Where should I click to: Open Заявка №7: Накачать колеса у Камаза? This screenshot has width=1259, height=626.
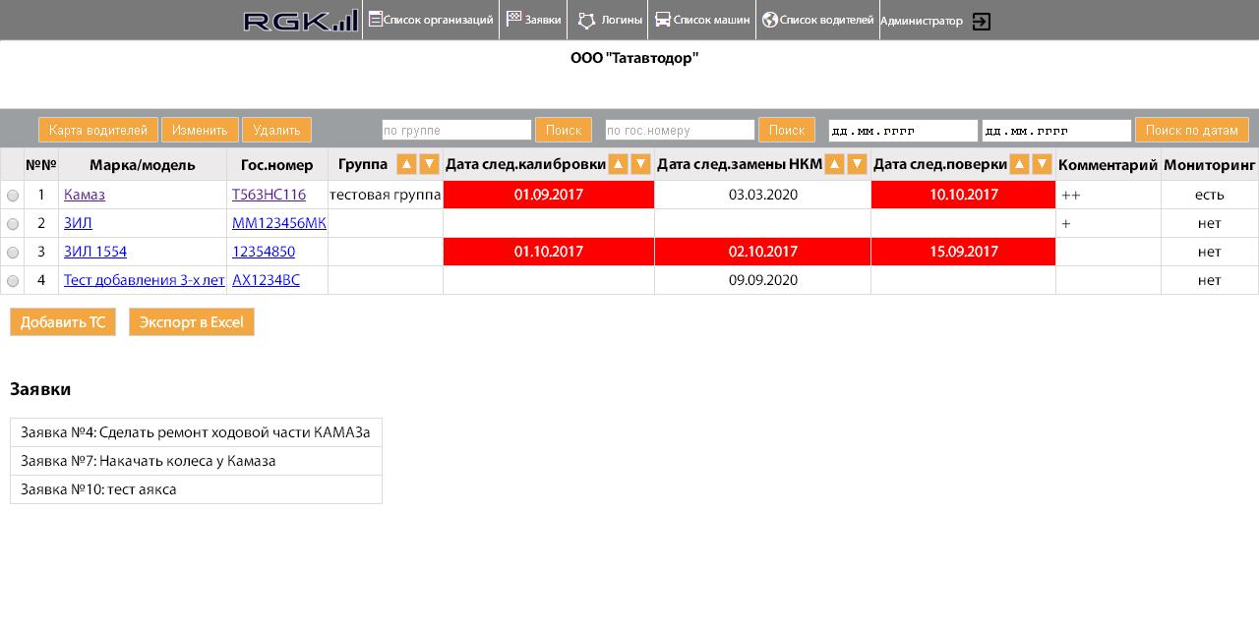(x=196, y=461)
